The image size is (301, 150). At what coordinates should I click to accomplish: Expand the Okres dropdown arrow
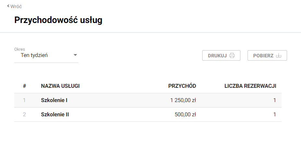coord(75,55)
